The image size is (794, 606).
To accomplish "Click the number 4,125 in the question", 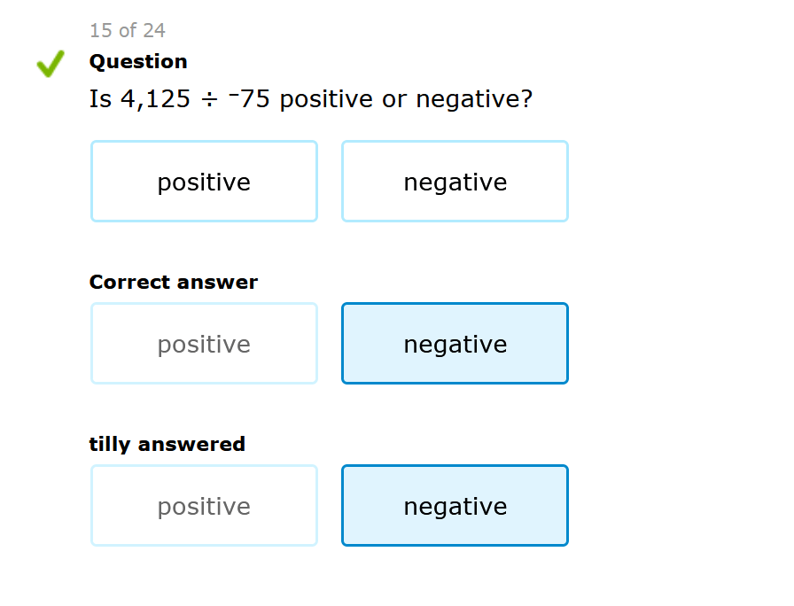I will click(154, 99).
